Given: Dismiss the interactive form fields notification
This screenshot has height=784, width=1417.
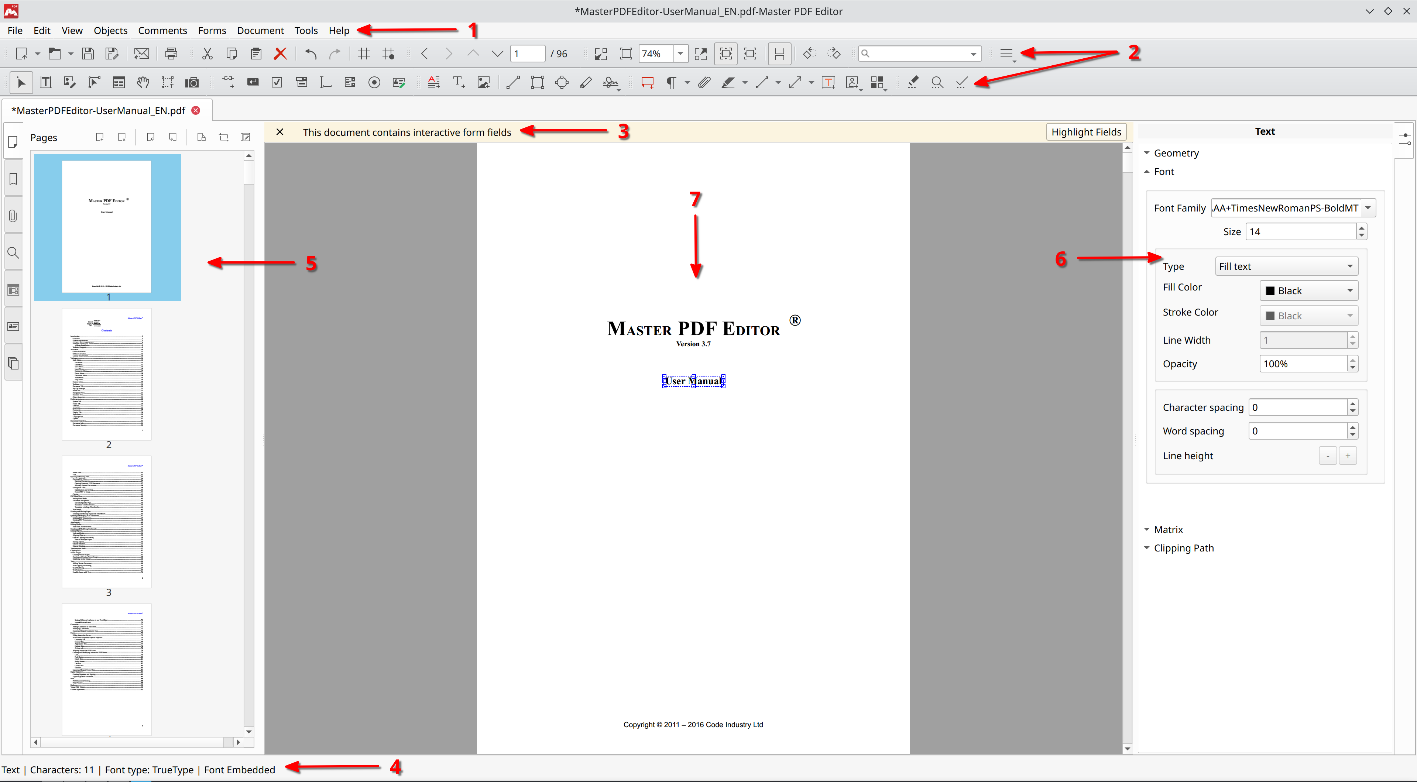Looking at the screenshot, I should (x=279, y=131).
